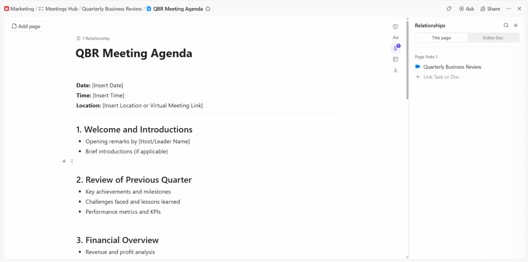Viewport: 528px width, 262px height.
Task: Select the This page tab
Action: pos(441,38)
